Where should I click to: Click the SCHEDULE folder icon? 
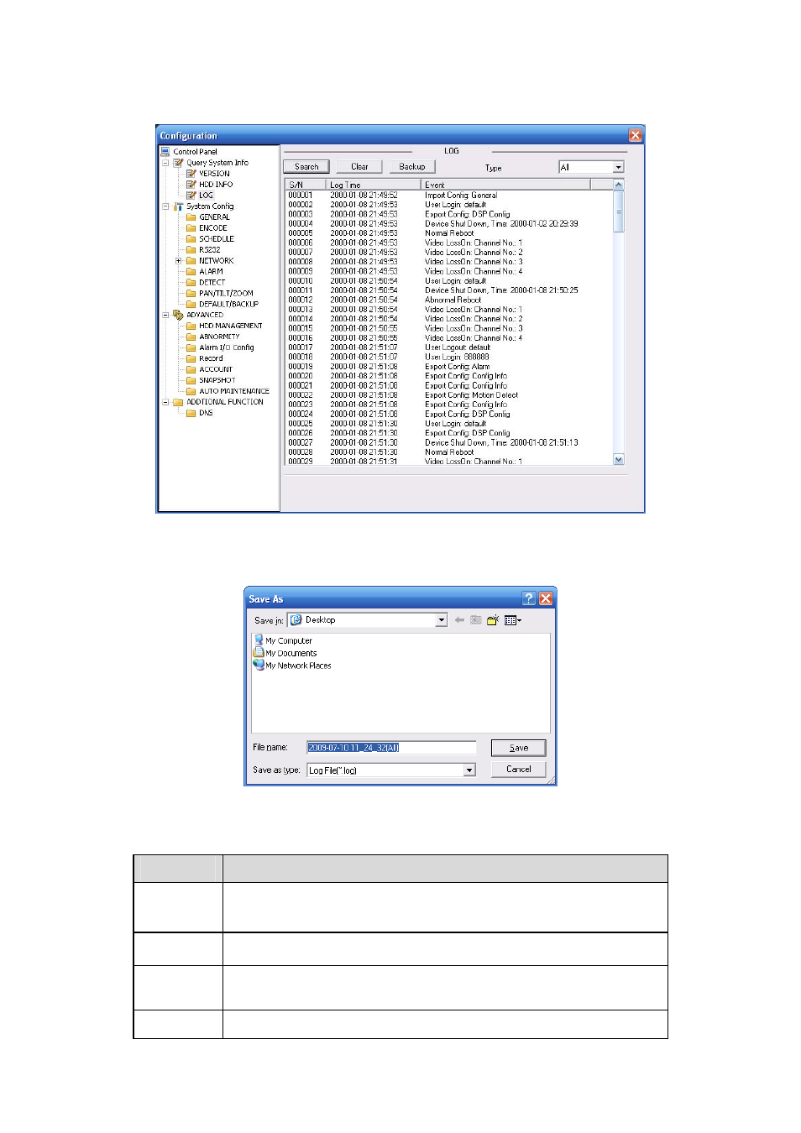(x=191, y=239)
